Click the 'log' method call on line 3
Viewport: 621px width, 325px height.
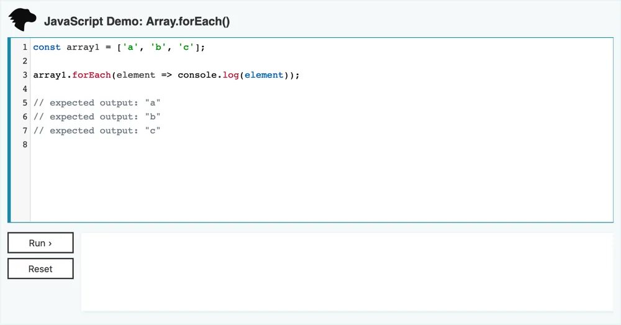[230, 75]
